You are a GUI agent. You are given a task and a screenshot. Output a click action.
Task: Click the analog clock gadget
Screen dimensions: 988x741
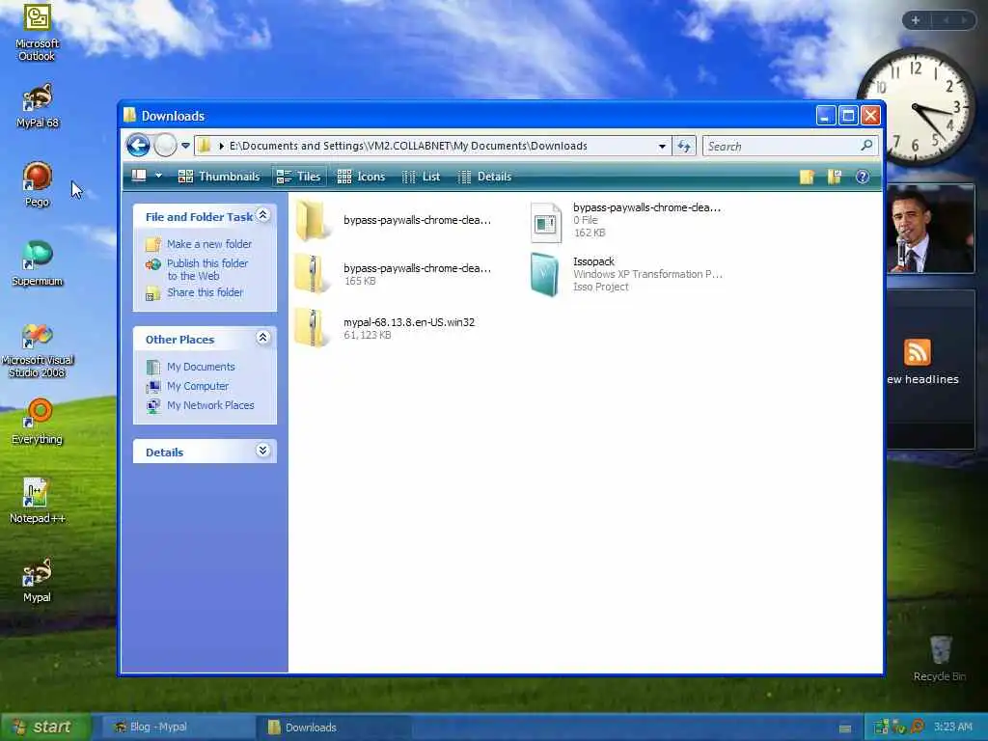click(x=917, y=106)
